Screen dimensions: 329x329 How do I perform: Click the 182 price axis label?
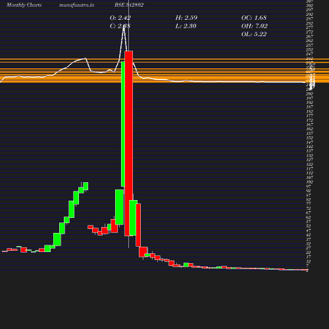309,111
